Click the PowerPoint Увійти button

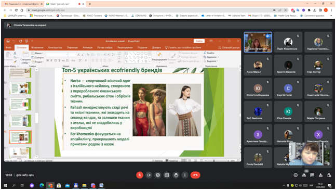[199, 41]
